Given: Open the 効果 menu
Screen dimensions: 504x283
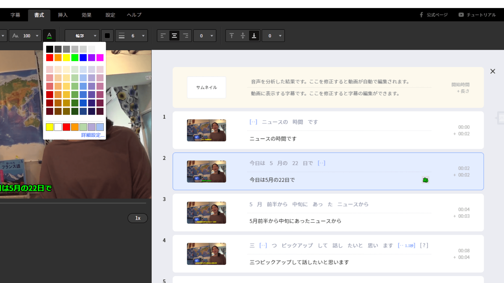Looking at the screenshot, I should tap(86, 15).
